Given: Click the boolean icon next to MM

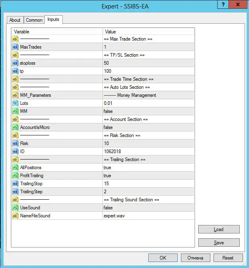Looking at the screenshot, I should 15,111.
